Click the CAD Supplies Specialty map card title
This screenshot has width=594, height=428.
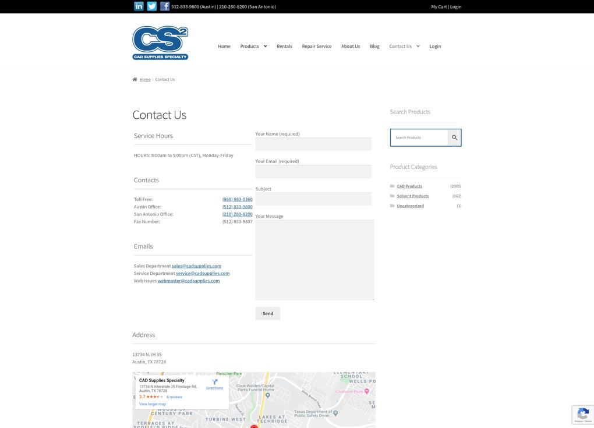[x=162, y=380]
